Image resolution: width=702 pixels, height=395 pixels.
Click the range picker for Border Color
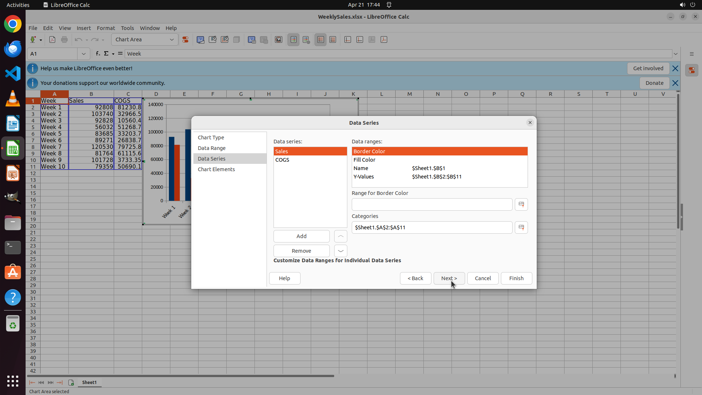[521, 204]
